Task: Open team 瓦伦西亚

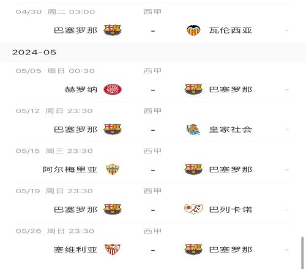Action: 231,31
